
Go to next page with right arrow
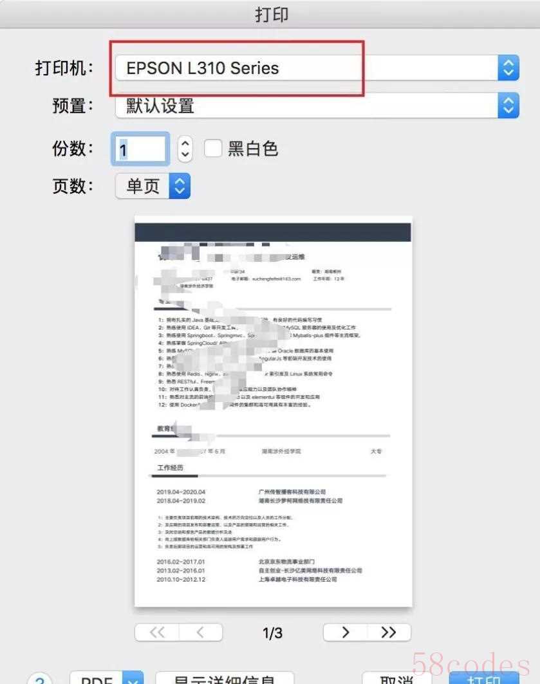(x=346, y=632)
